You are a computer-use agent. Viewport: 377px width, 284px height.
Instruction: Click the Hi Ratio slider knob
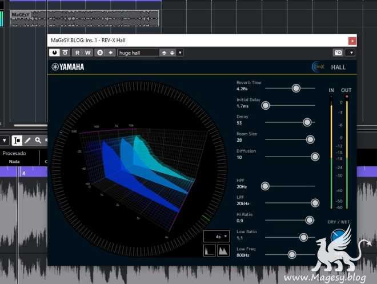pyautogui.click(x=310, y=220)
